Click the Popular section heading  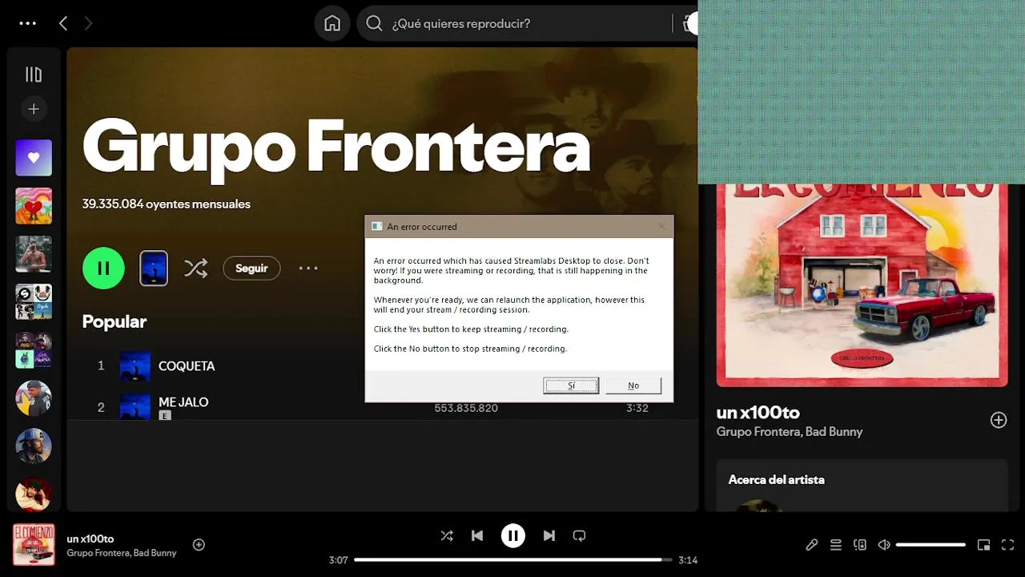coord(115,321)
